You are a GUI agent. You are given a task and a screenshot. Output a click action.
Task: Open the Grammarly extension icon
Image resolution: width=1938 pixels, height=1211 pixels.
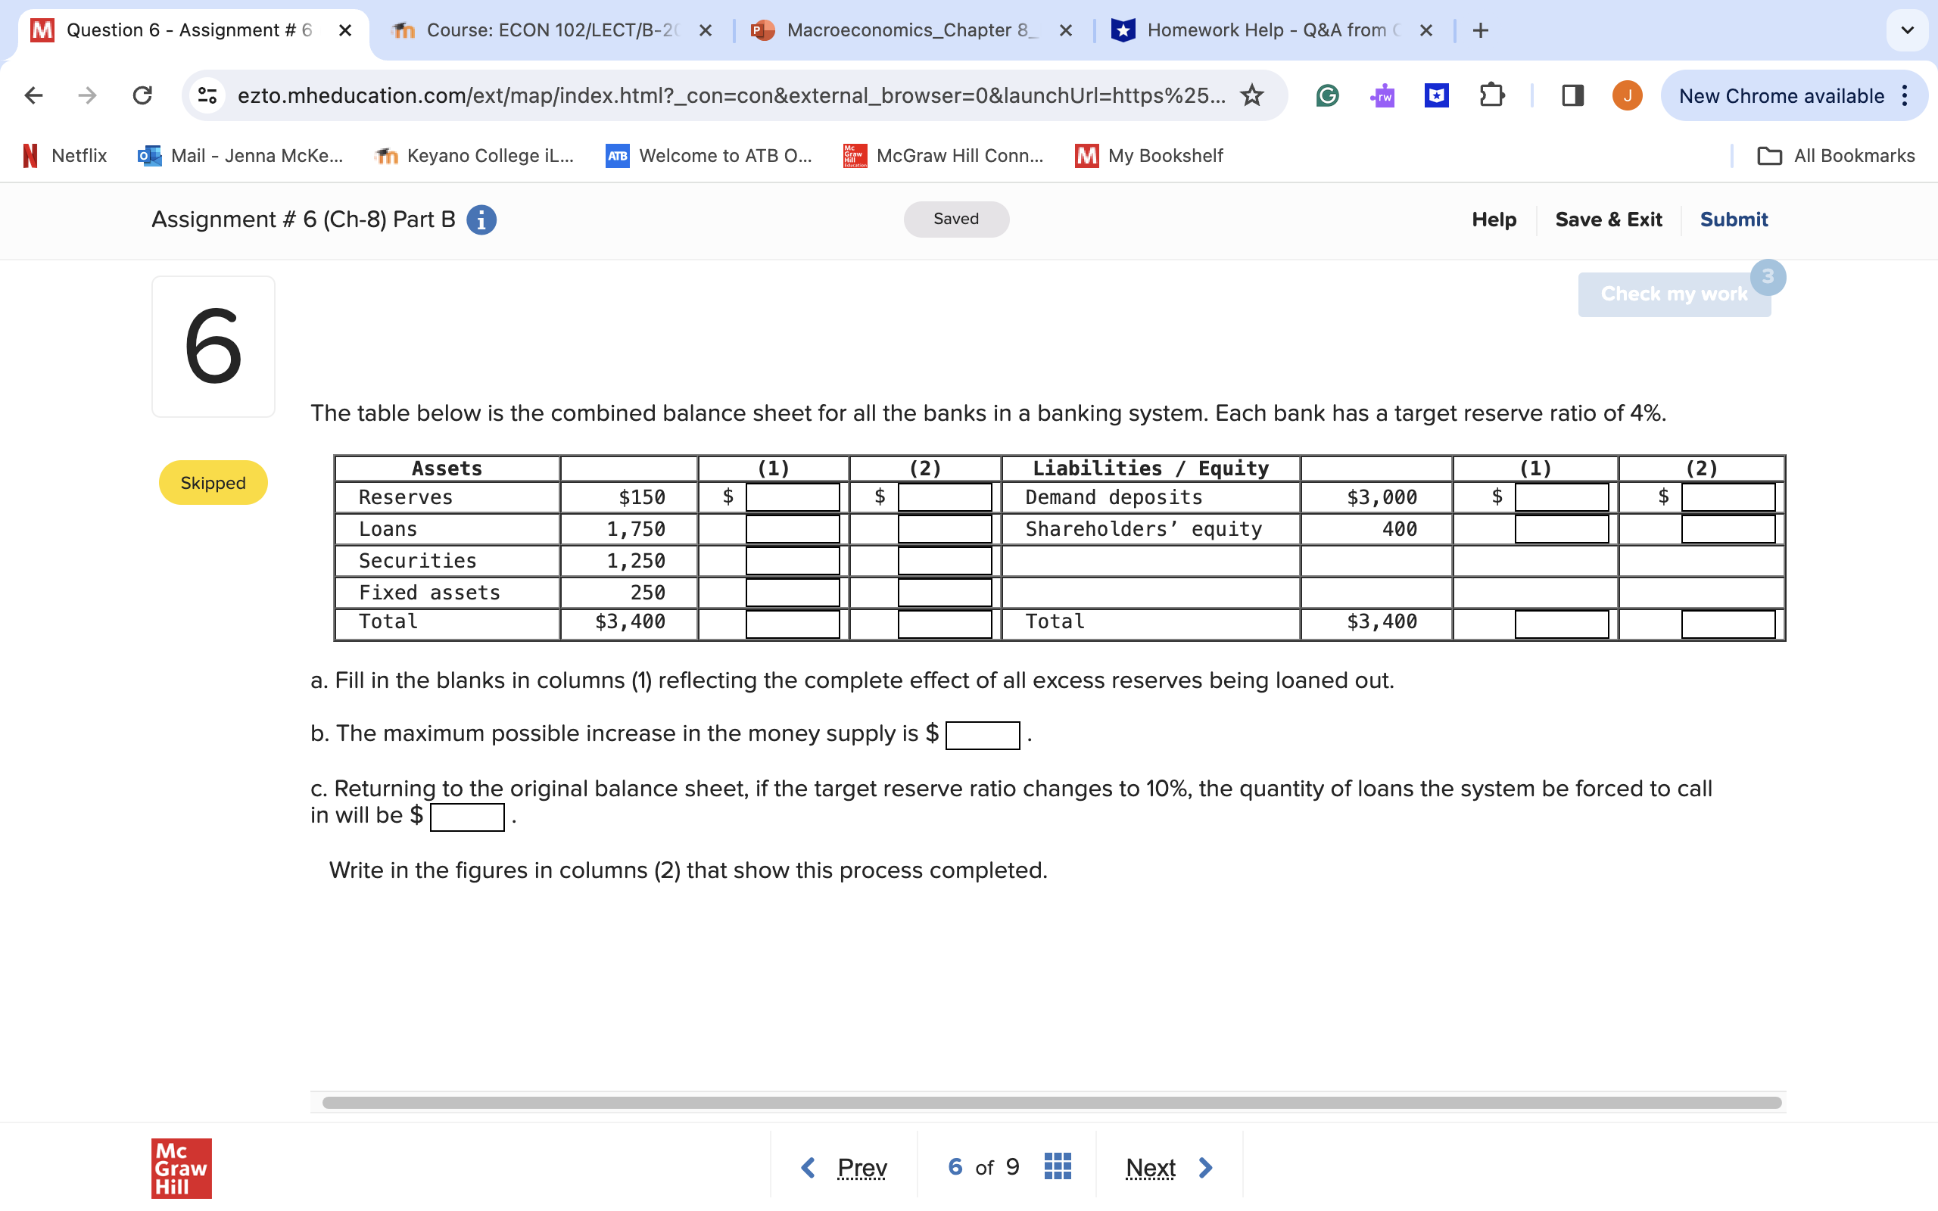1326,95
